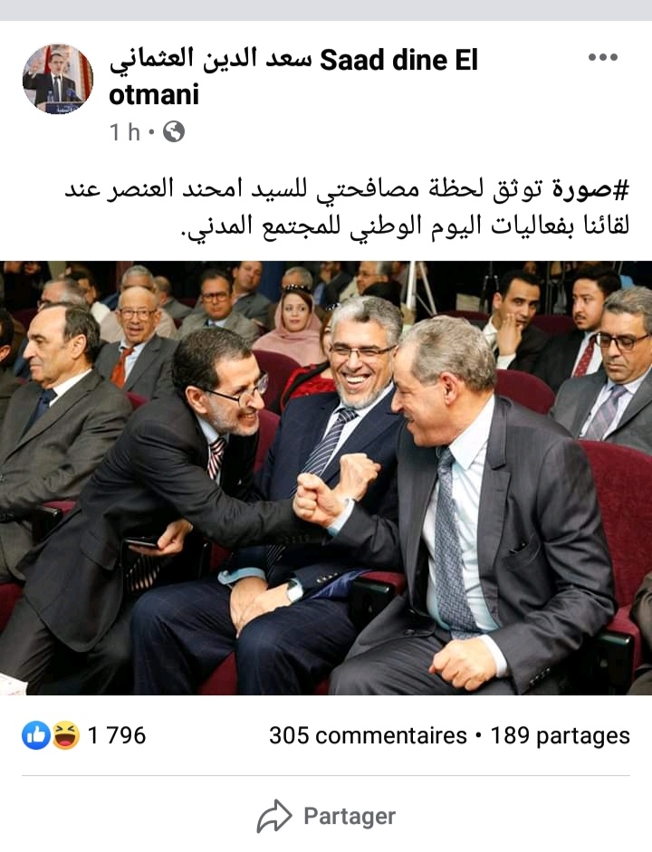Click the share arrow icon
The width and height of the screenshot is (652, 852).
[274, 816]
